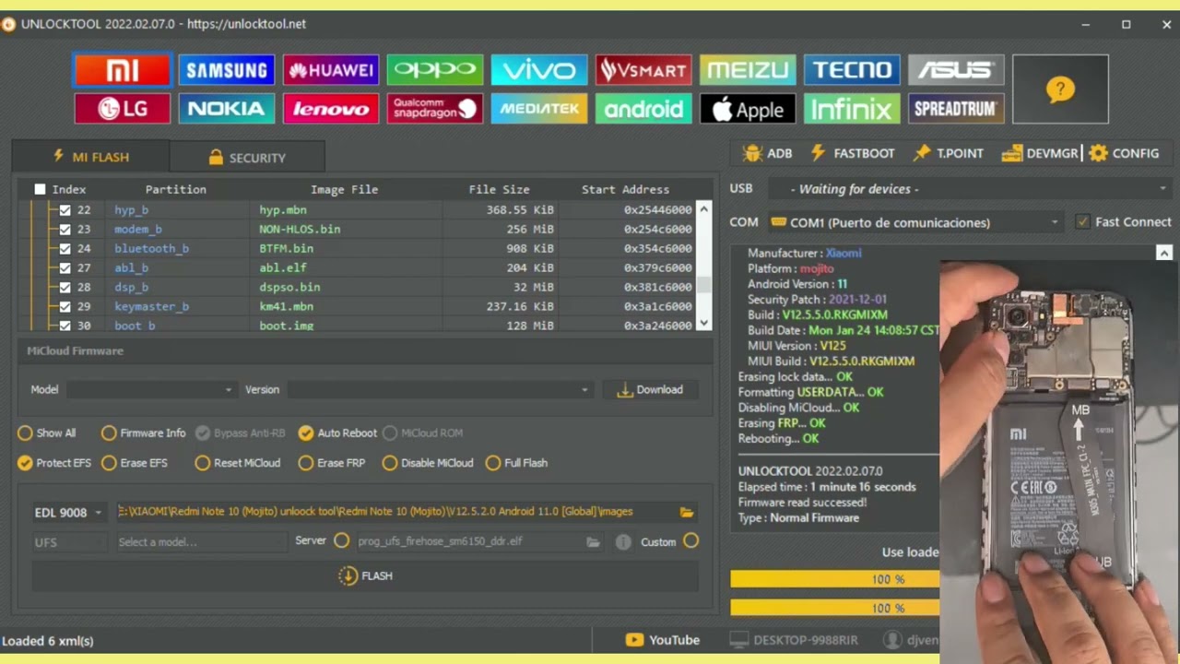
Task: Click the upper 100% progress bar
Action: pos(835,579)
